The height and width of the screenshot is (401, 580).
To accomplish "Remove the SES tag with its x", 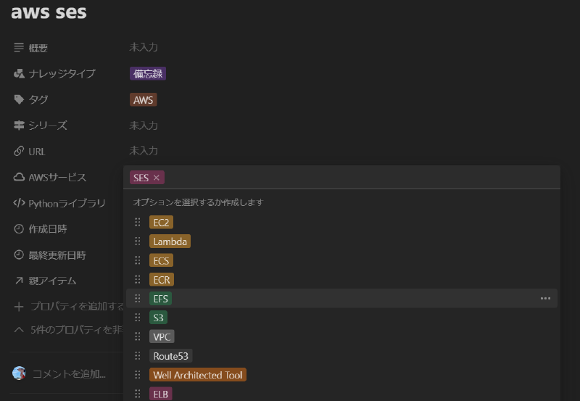I will (x=157, y=178).
